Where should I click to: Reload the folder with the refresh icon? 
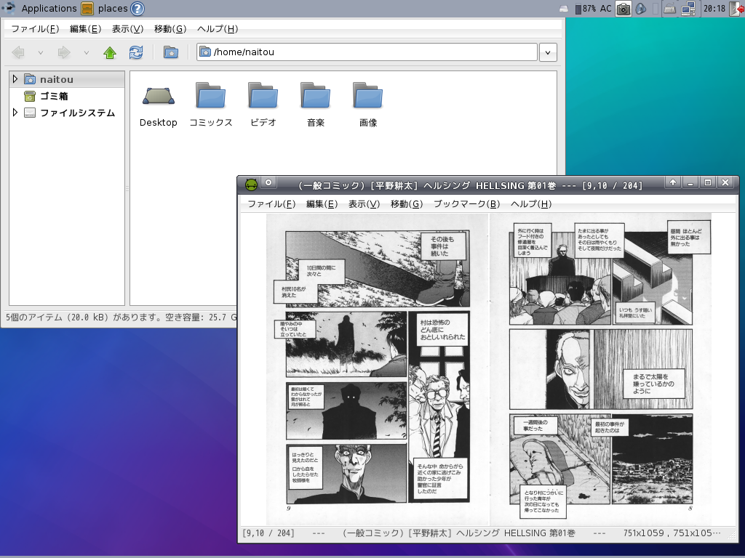point(136,52)
